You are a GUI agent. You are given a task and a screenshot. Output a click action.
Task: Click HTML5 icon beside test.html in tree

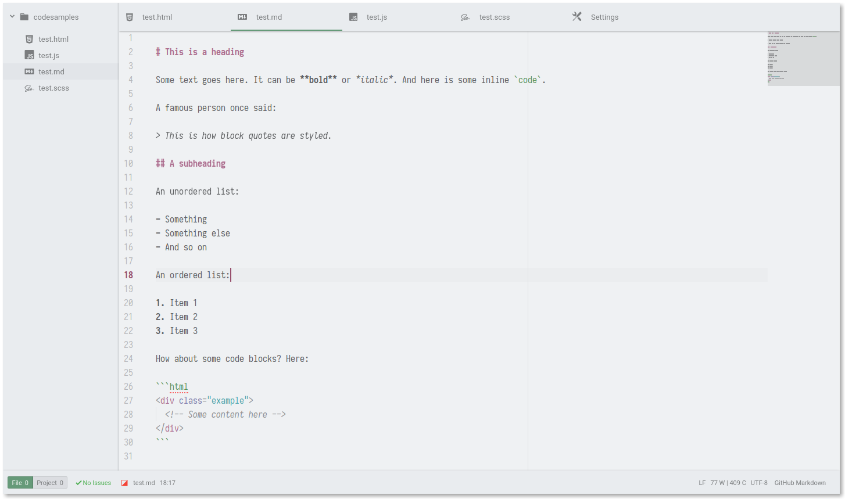click(29, 39)
